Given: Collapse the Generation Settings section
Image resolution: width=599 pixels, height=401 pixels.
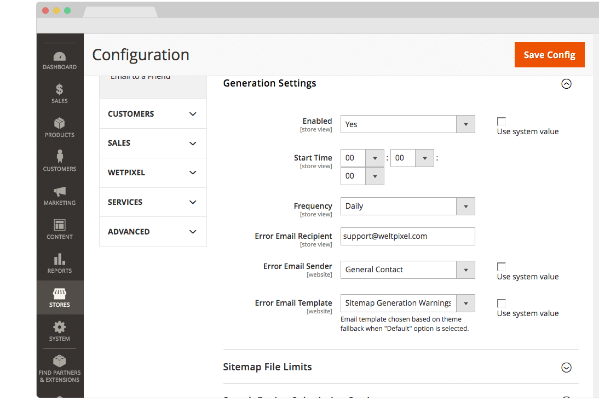Looking at the screenshot, I should (566, 84).
